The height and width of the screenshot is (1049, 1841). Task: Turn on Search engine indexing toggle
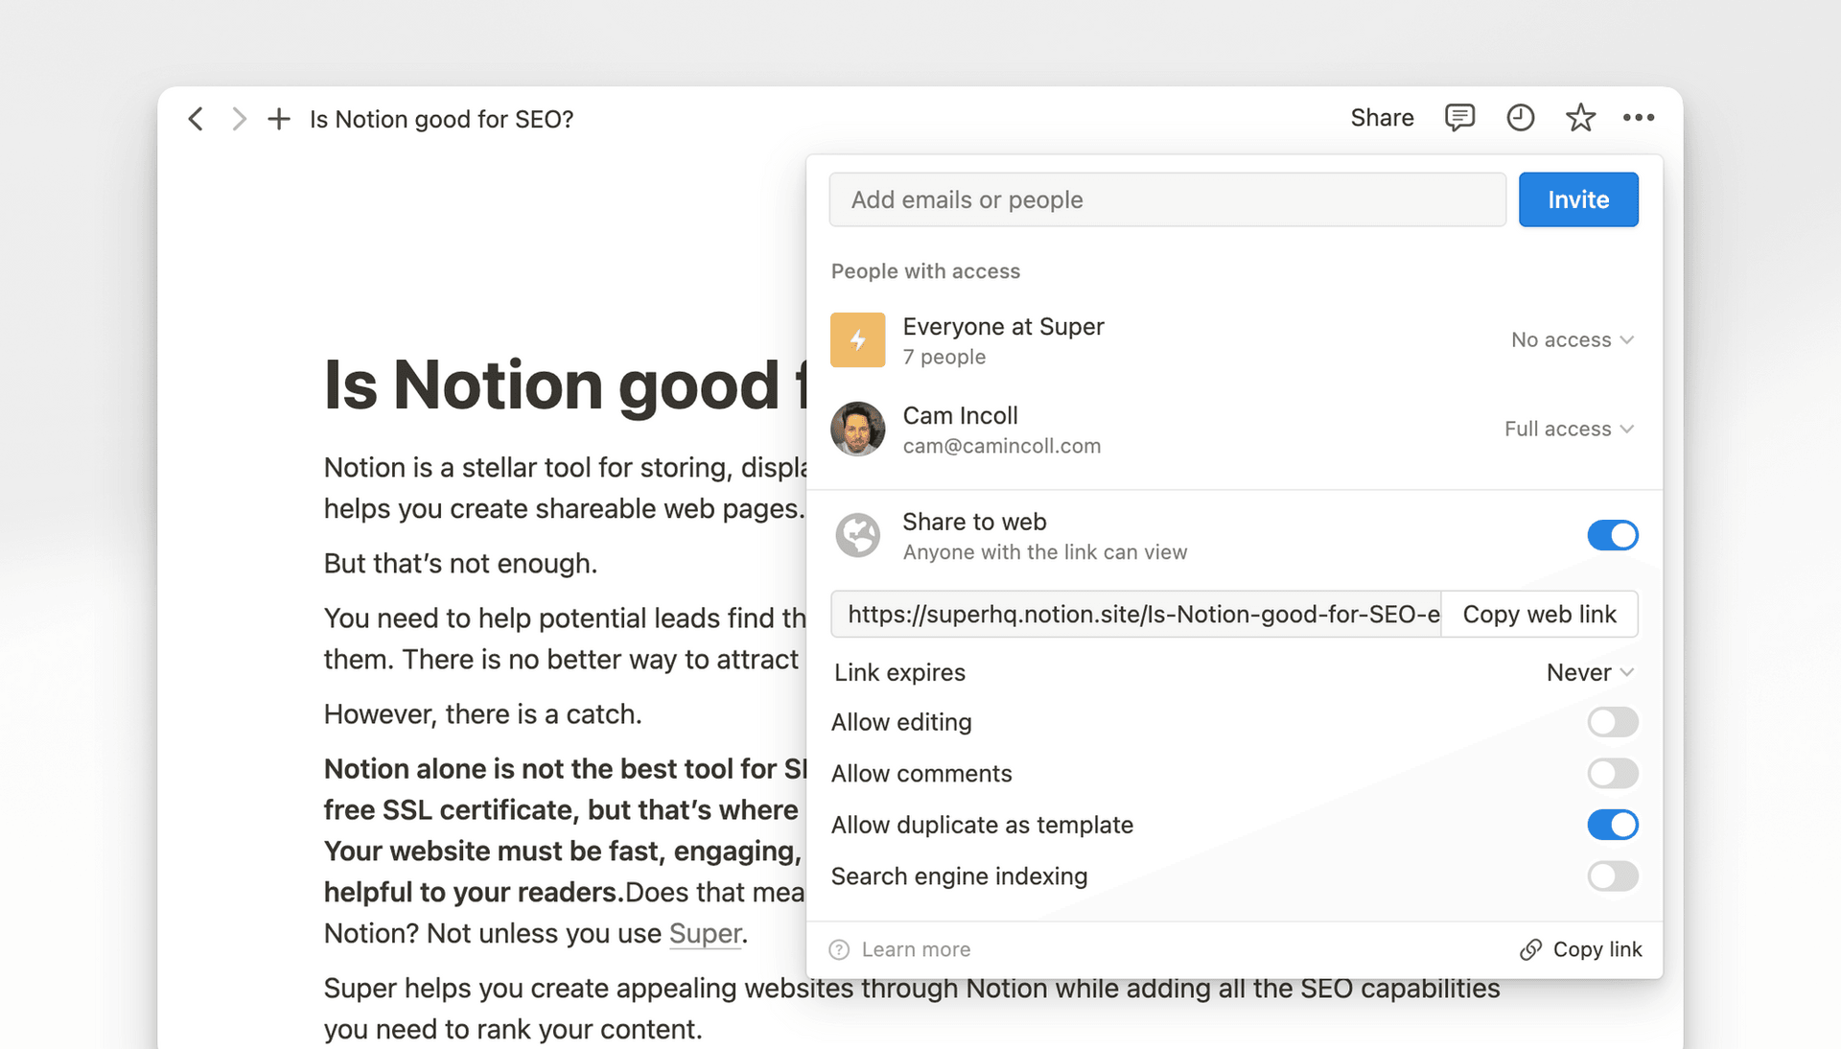(1613, 876)
